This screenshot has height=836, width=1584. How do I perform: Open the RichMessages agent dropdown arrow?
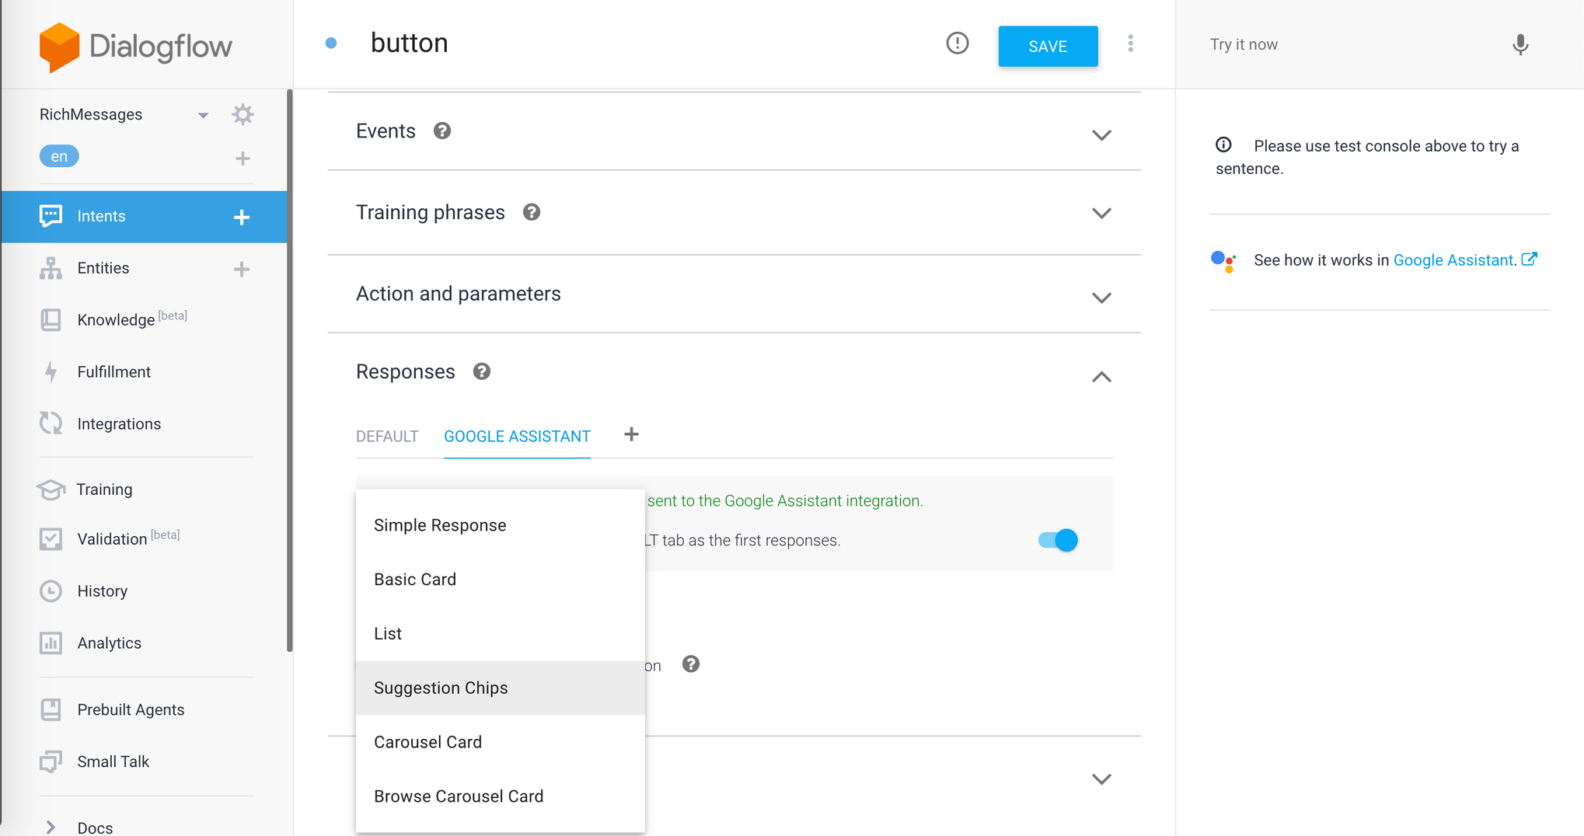203,115
